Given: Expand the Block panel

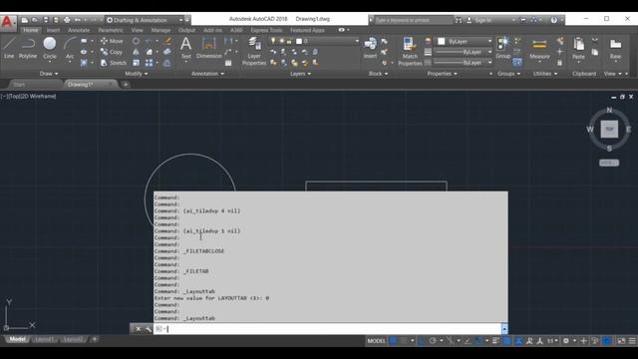Looking at the screenshot, I should click(378, 74).
